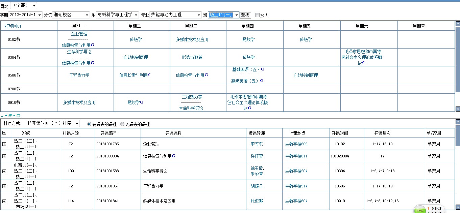Open location link 主教学楼204

[296, 171]
